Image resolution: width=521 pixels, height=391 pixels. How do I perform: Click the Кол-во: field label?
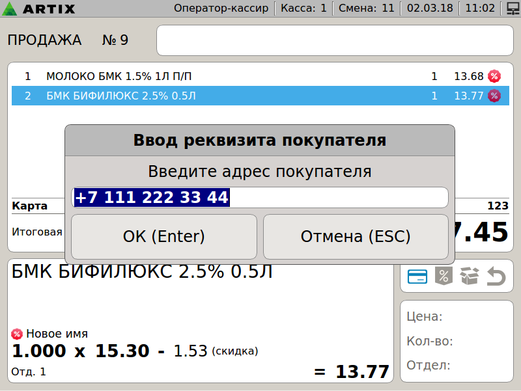click(430, 341)
